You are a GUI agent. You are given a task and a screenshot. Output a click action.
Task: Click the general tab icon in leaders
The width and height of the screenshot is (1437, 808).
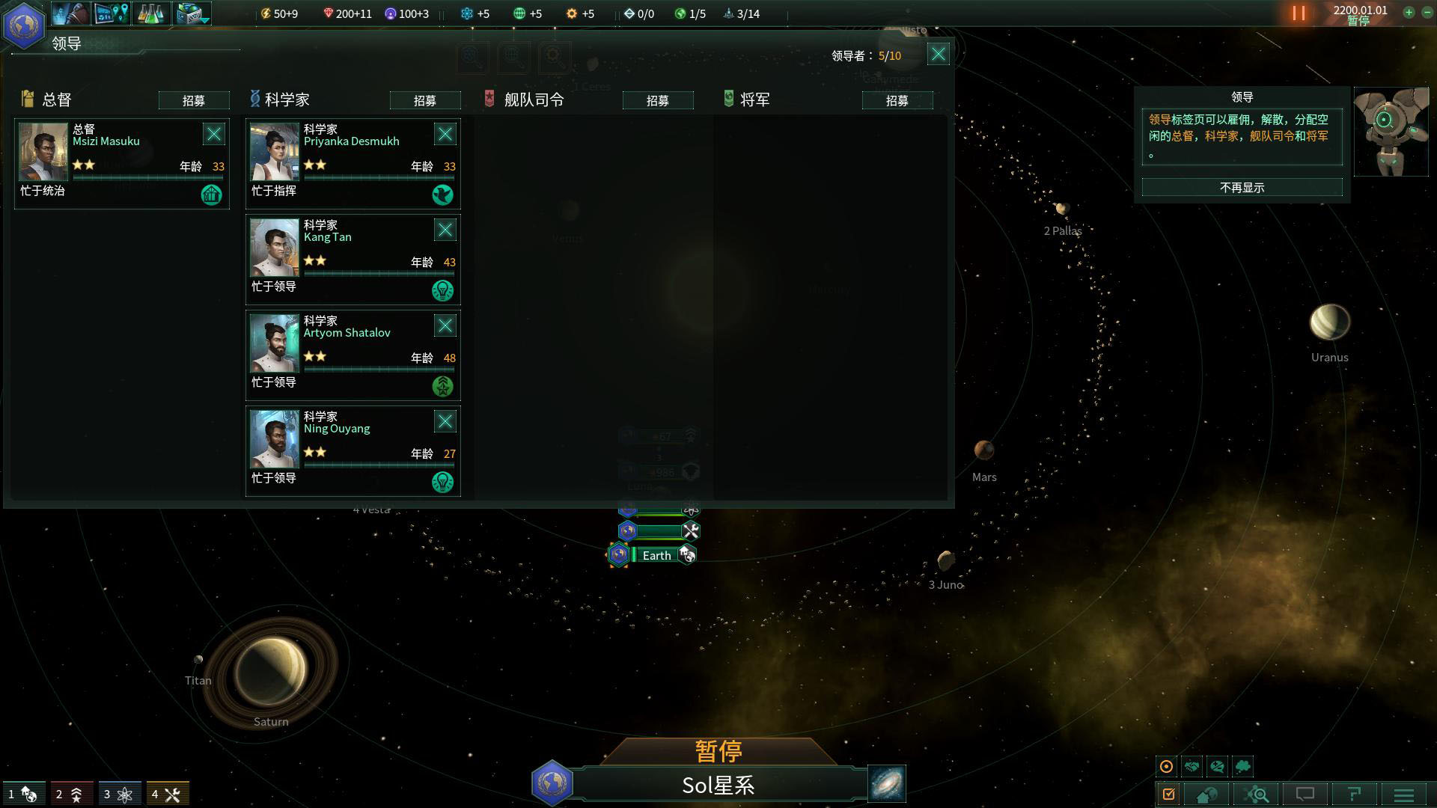point(727,99)
